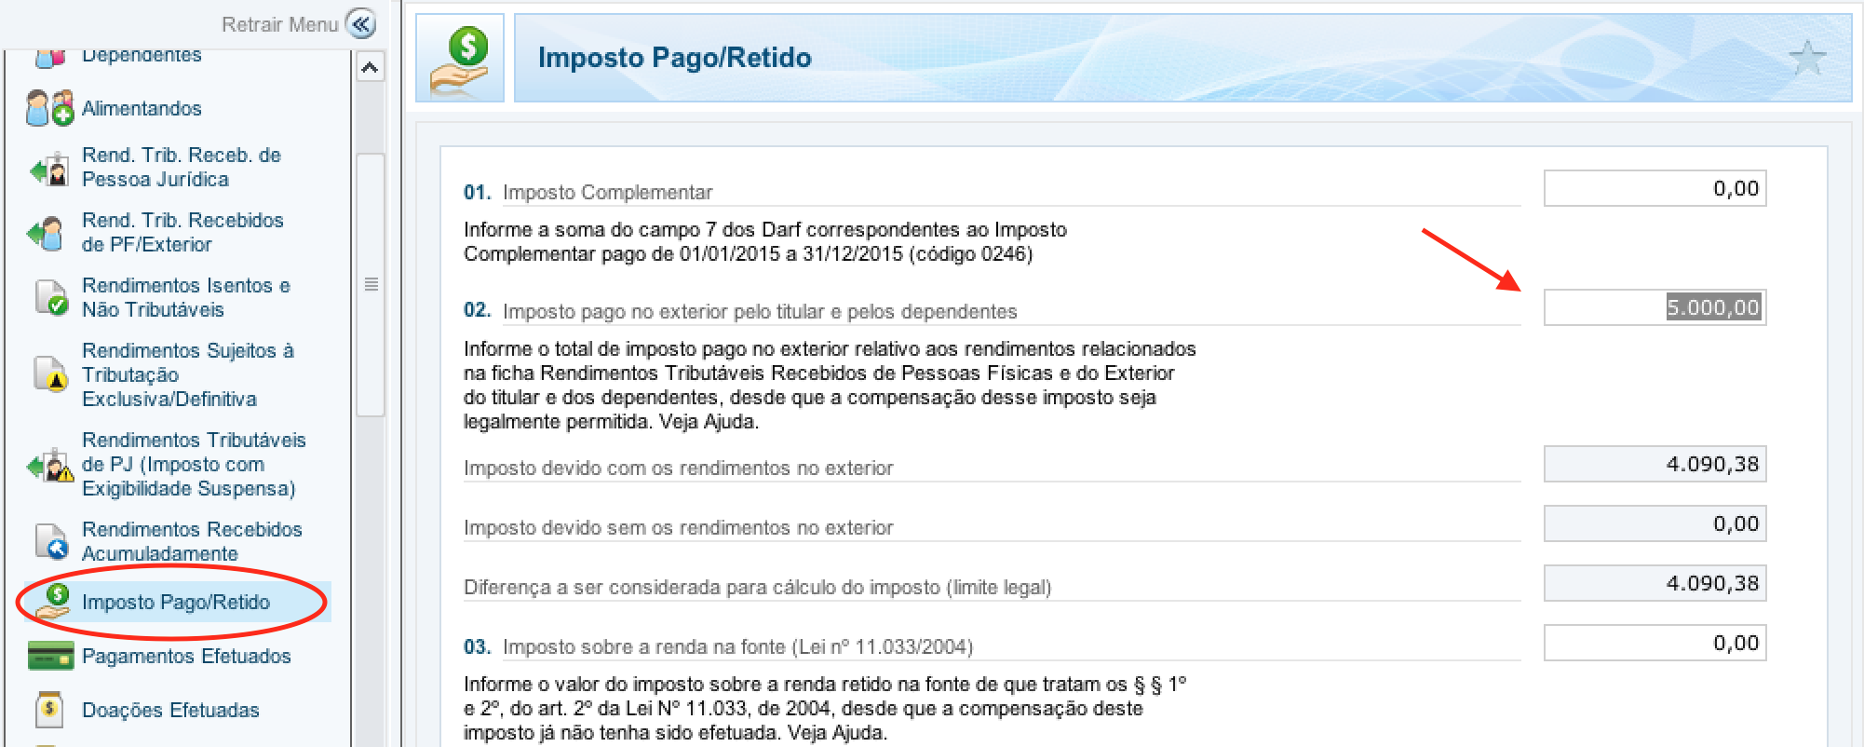Click the '01. Imposto Complementar' label
The height and width of the screenshot is (747, 1864).
click(588, 192)
